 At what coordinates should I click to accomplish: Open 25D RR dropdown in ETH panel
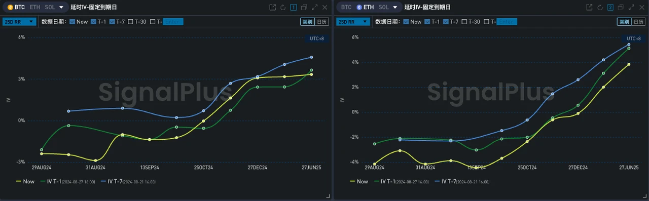[353, 22]
